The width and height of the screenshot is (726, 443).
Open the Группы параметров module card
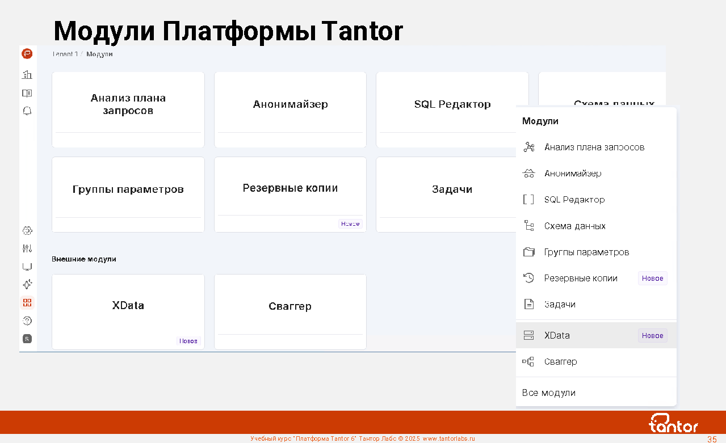[x=128, y=189]
